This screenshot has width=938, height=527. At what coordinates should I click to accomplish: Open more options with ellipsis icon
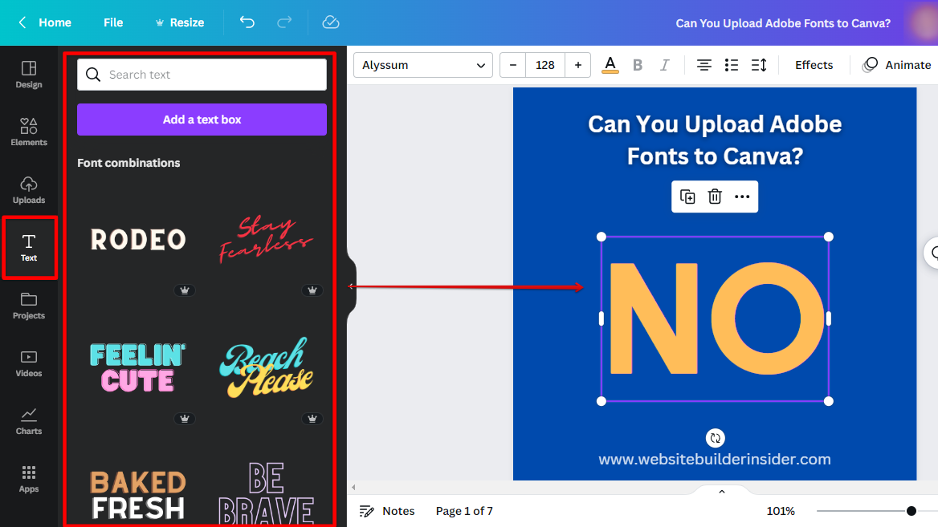[742, 196]
